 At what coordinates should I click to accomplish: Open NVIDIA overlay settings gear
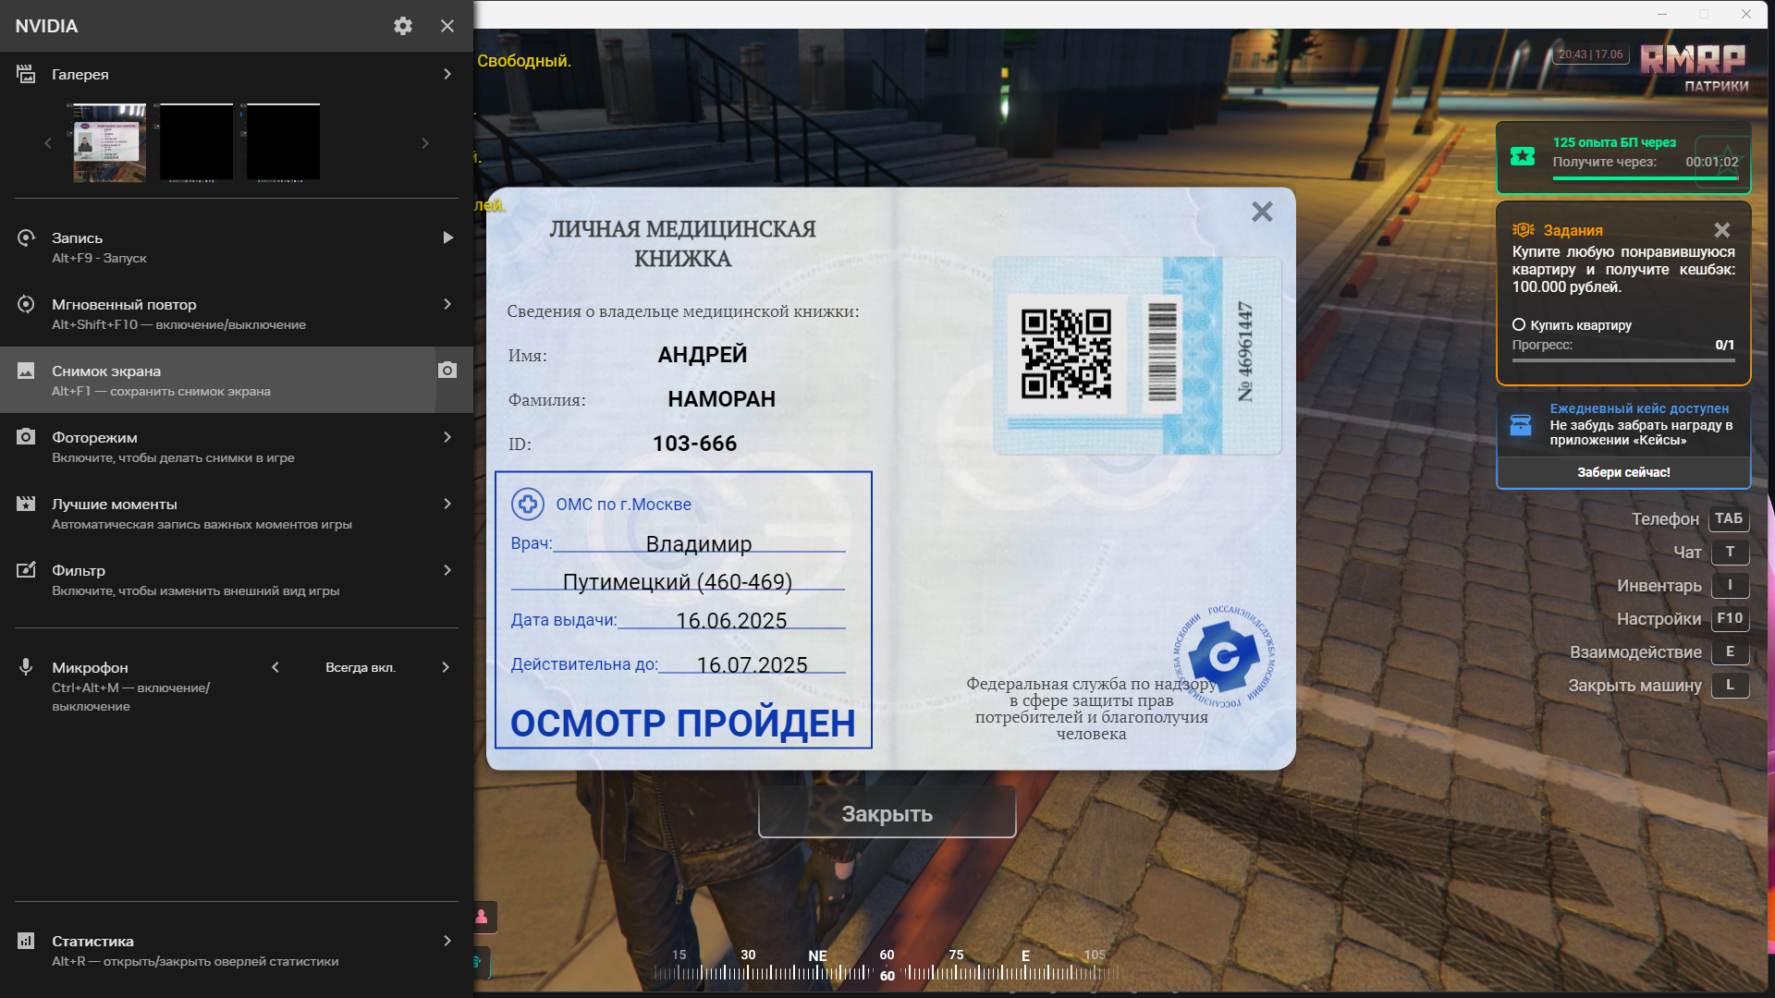pyautogui.click(x=403, y=26)
